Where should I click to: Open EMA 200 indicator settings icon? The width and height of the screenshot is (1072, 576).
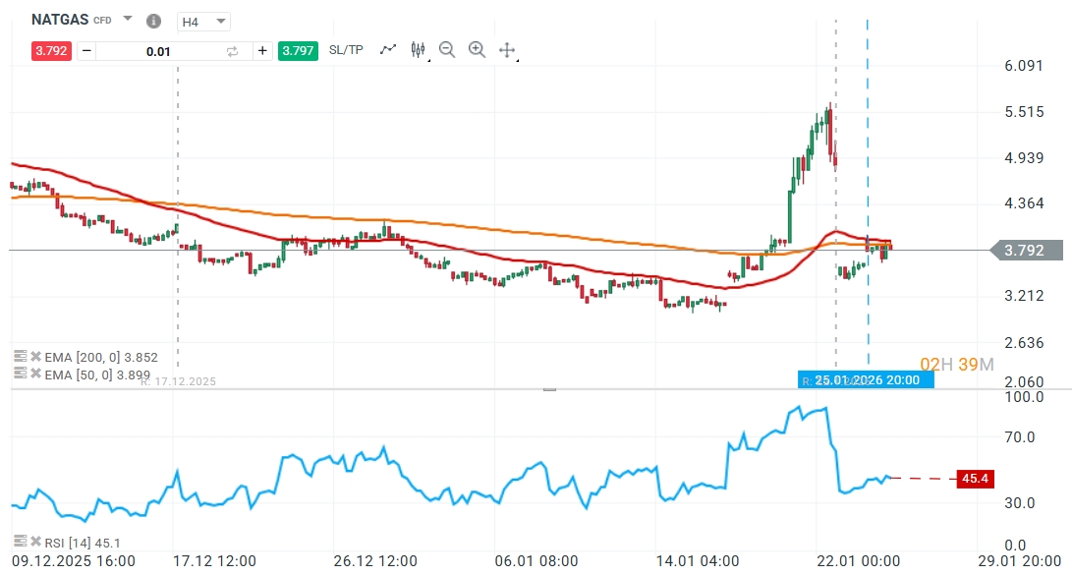[x=20, y=358]
